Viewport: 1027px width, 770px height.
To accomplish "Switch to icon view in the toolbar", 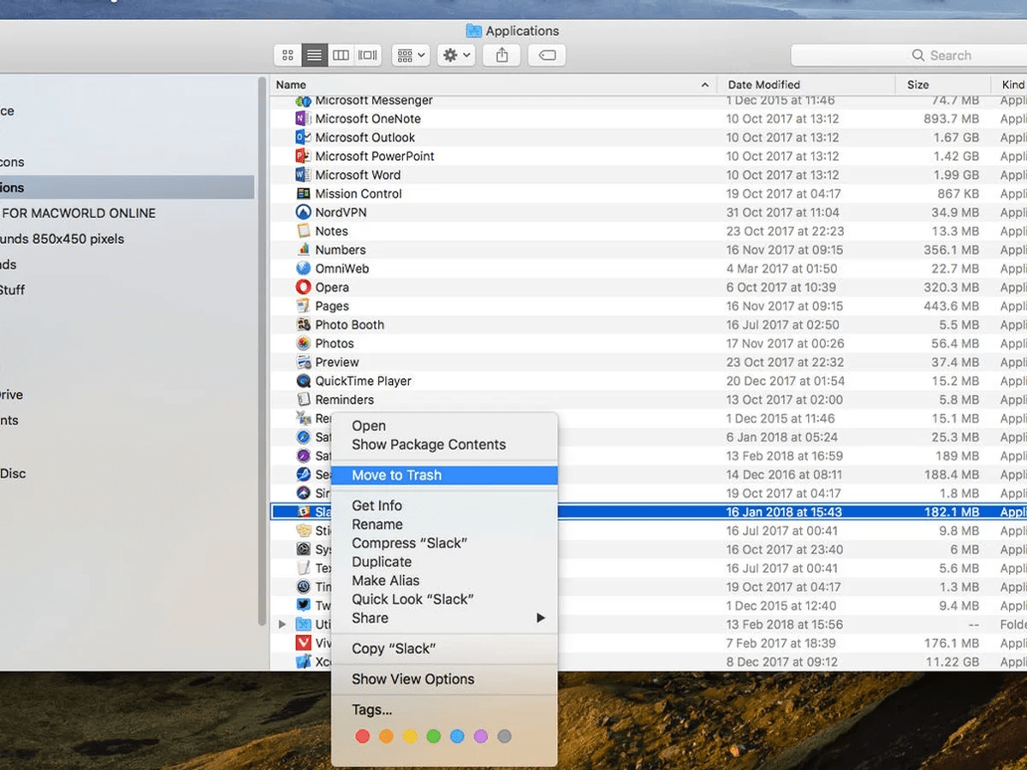I will (288, 55).
